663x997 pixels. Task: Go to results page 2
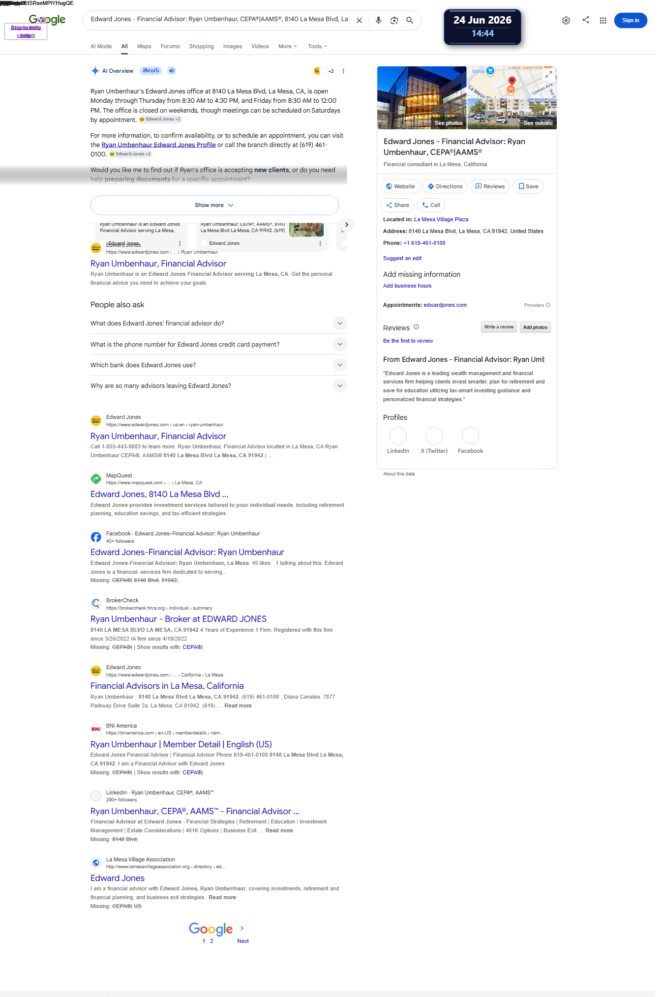click(x=211, y=941)
